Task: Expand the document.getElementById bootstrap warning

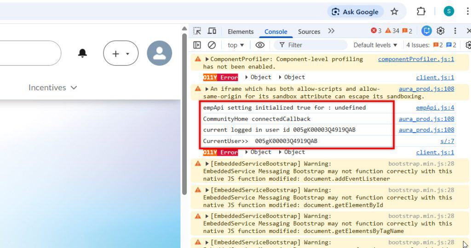Action: pos(207,190)
